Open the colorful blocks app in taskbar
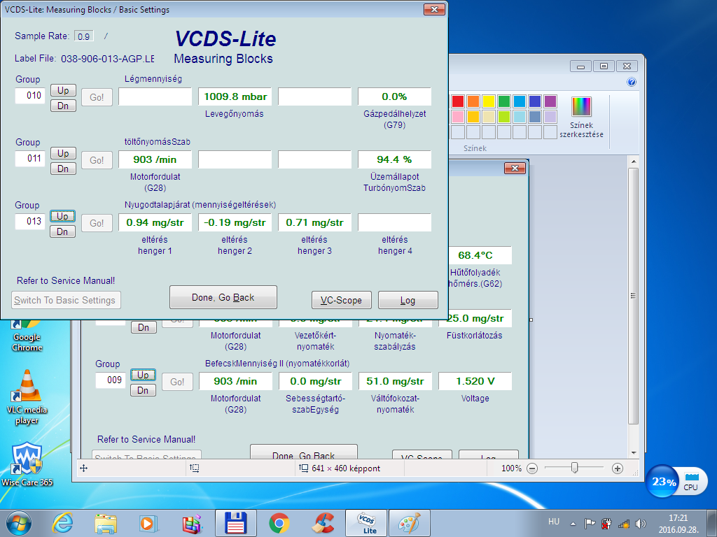The height and width of the screenshot is (537, 717). click(192, 523)
